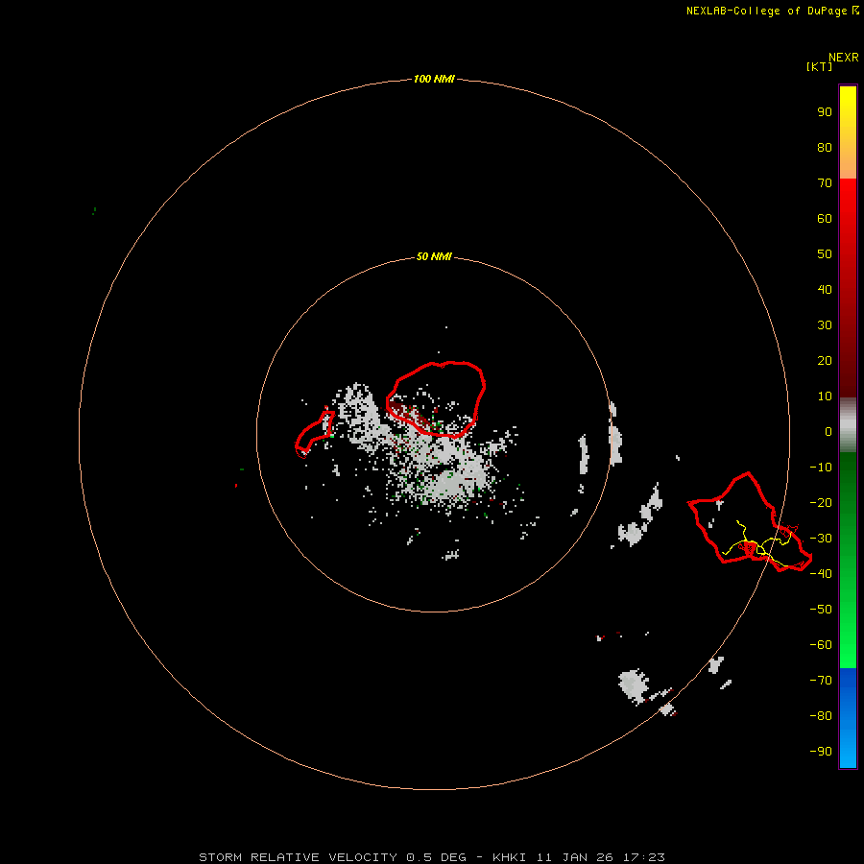Click the -50 value on the color scale
The image size is (864, 864).
(x=821, y=609)
